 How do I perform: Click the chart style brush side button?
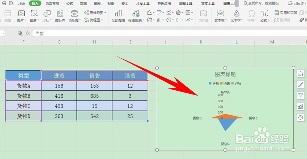pyautogui.click(x=301, y=85)
